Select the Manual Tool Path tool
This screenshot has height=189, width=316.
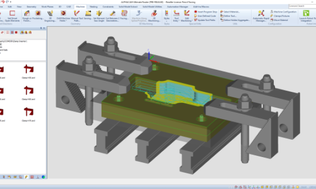(77, 16)
